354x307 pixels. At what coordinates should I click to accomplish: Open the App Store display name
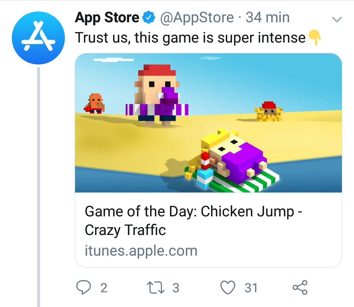click(107, 18)
